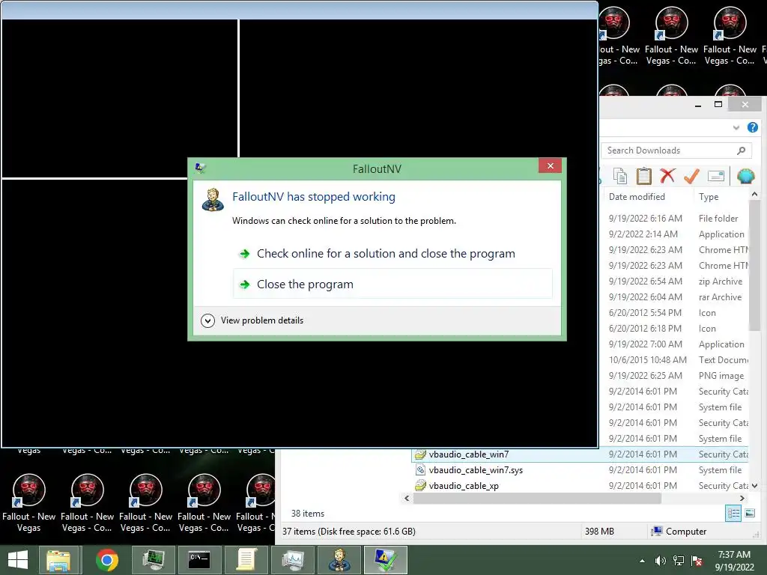
Task: Click the Search Downloads field in Explorer
Action: pos(676,150)
